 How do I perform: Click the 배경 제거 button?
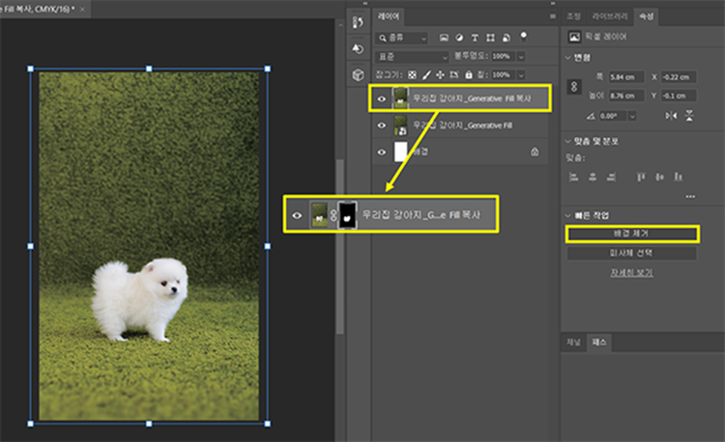631,234
